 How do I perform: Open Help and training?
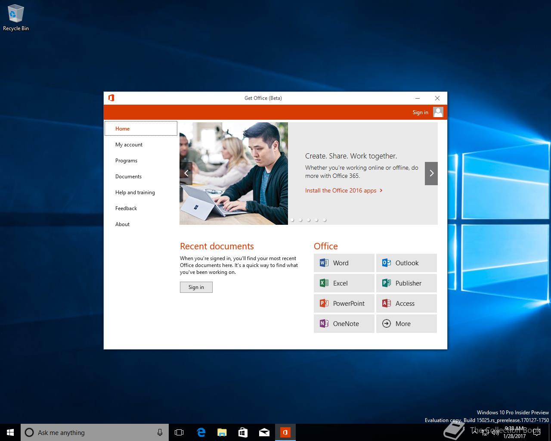pos(141,192)
